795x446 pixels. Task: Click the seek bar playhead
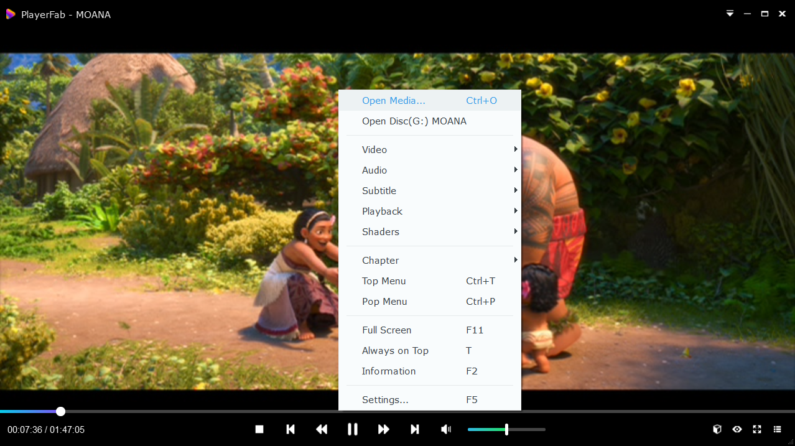click(60, 411)
